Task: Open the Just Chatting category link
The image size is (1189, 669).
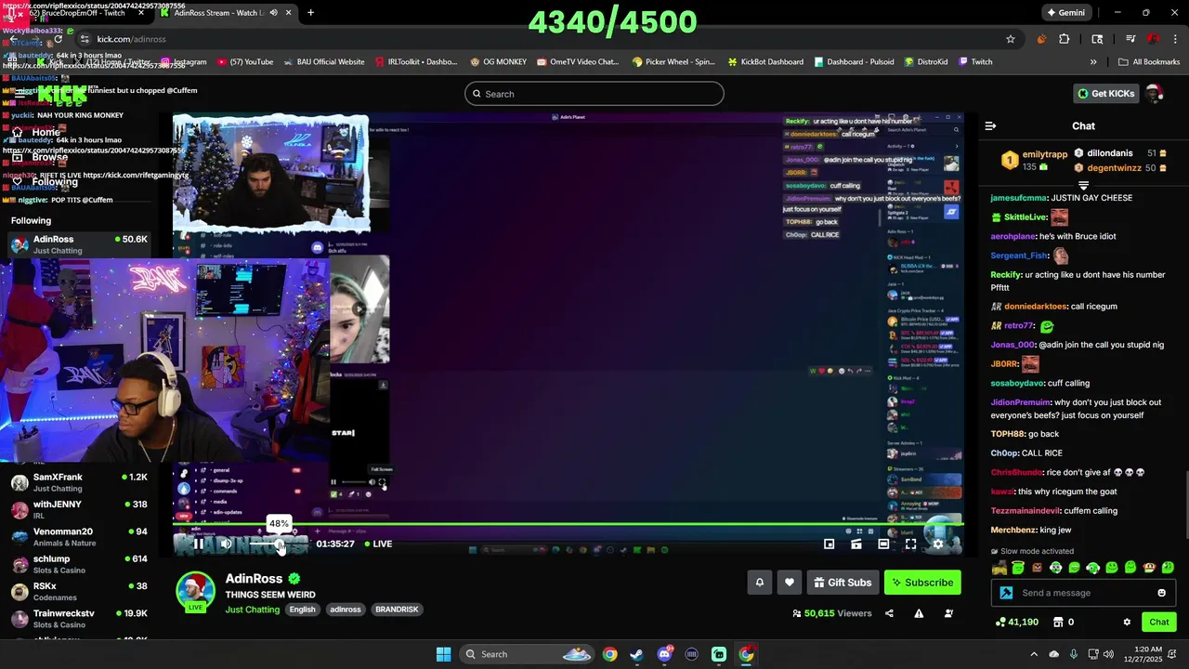Action: pos(252,610)
